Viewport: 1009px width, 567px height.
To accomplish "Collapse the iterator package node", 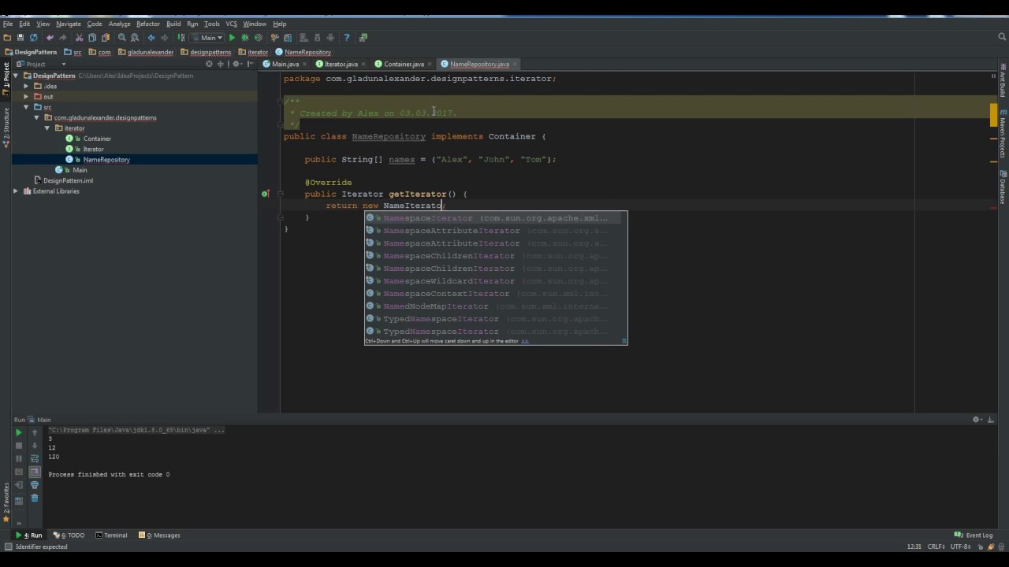I will (x=47, y=128).
